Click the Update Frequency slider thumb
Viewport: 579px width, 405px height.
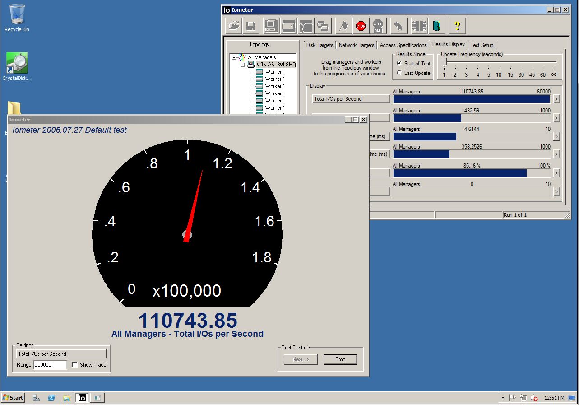pyautogui.click(x=445, y=62)
